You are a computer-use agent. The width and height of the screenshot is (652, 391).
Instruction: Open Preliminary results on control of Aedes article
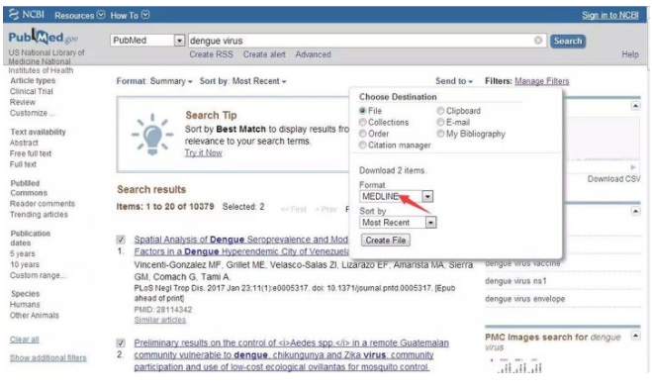(x=291, y=354)
